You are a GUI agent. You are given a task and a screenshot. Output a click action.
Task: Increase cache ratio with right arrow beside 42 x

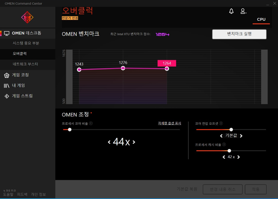tap(239, 157)
